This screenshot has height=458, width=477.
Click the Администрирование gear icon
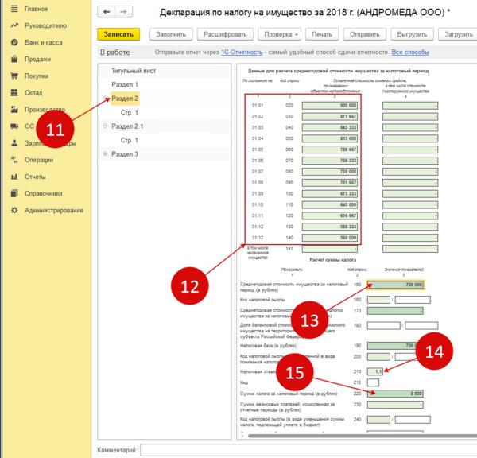point(14,210)
